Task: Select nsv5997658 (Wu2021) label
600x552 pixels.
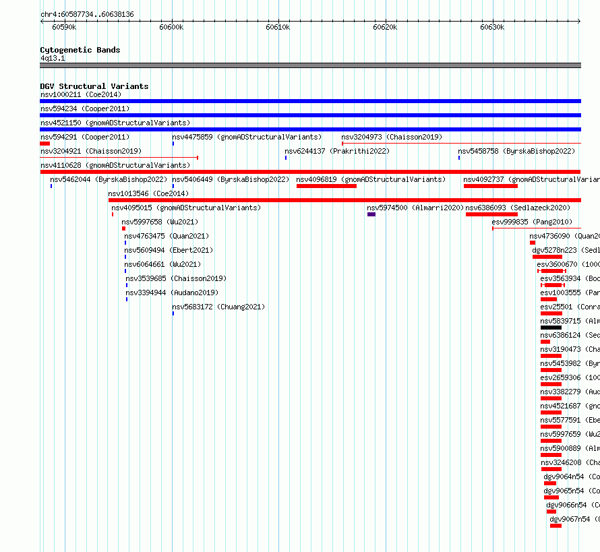Action: click(160, 222)
